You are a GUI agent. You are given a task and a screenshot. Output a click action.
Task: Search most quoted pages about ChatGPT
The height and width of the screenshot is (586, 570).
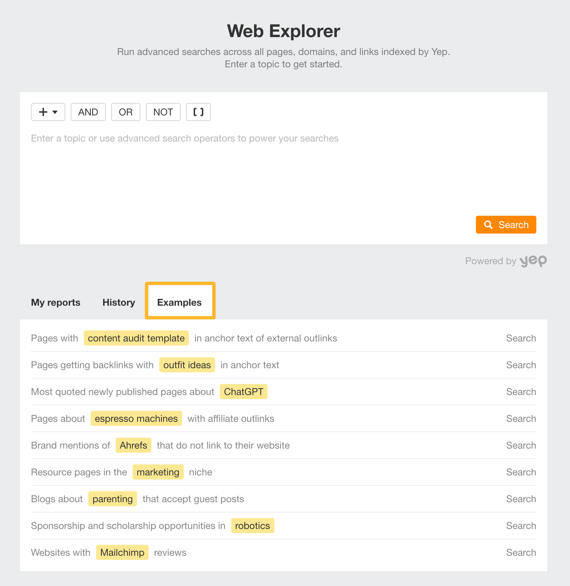coord(521,392)
